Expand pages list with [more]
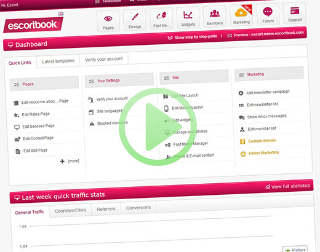Viewport: 320px width, 252px height. tap(73, 161)
